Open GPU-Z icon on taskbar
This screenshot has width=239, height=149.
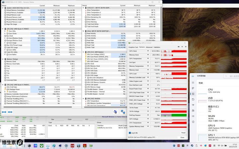tap(91, 146)
